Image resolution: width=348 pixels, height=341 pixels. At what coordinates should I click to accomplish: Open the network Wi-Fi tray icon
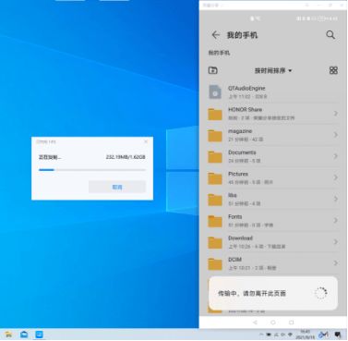(x=290, y=335)
